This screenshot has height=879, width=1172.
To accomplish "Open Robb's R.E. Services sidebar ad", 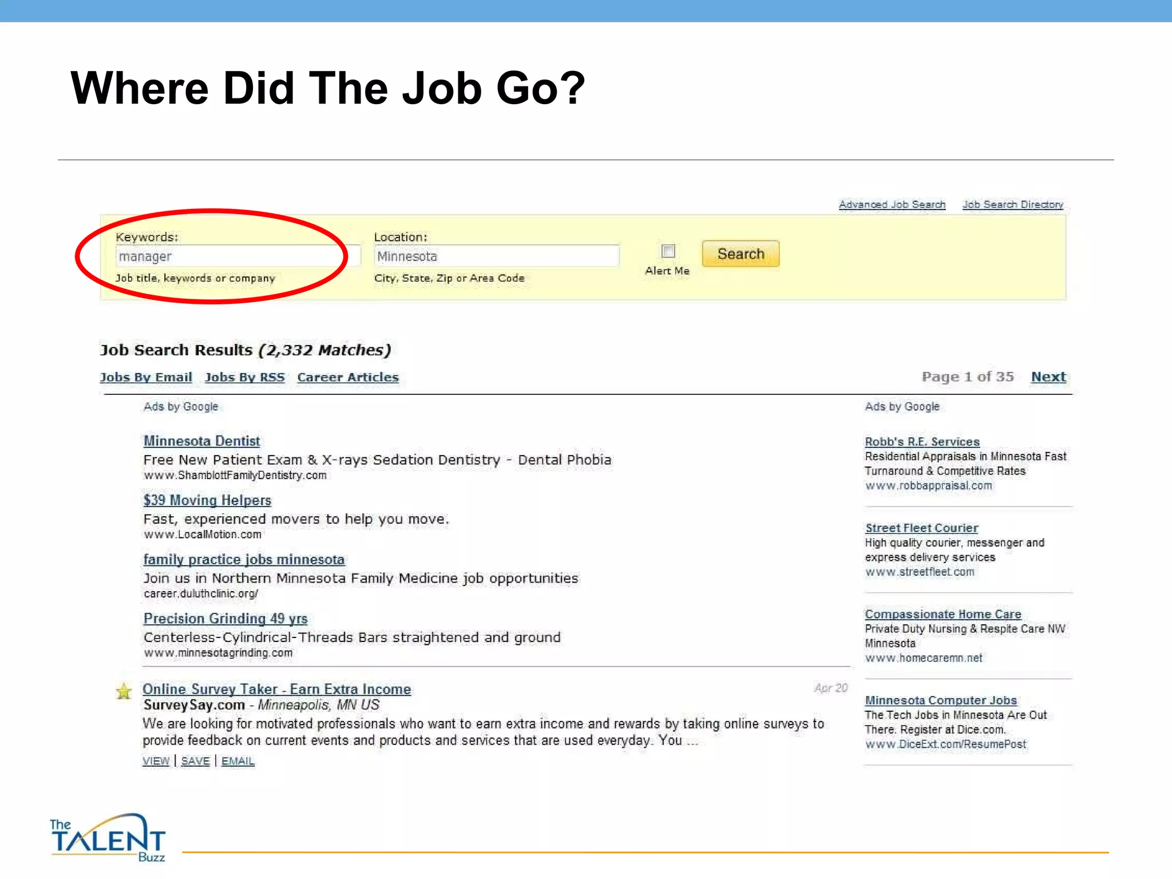I will coord(922,441).
